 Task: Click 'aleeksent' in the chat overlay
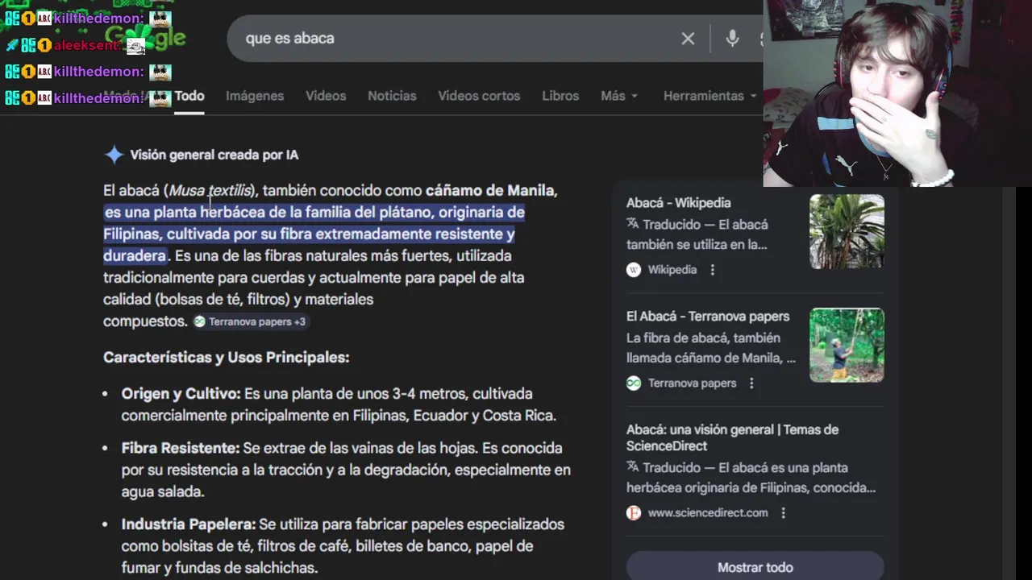(x=88, y=45)
